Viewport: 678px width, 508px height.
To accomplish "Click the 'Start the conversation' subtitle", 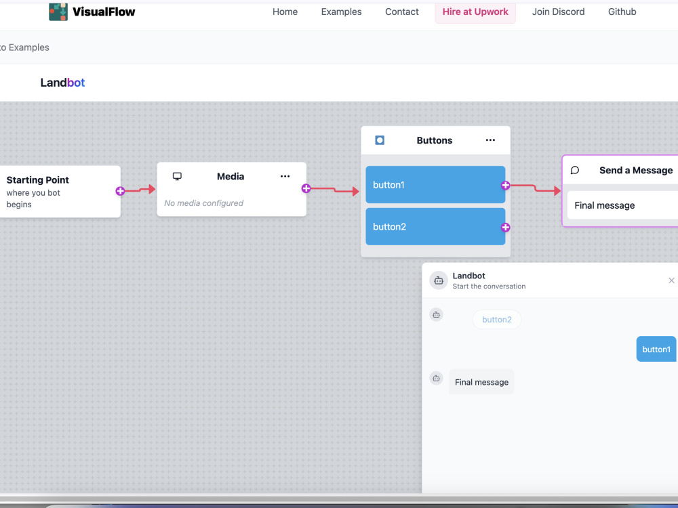I will [x=489, y=287].
